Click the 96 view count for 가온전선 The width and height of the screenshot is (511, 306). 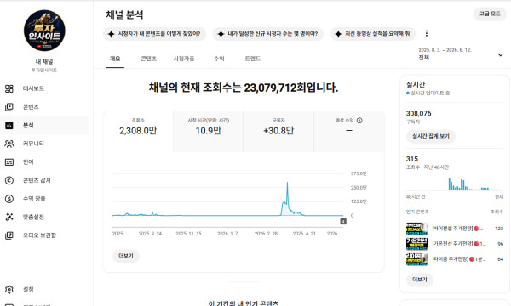pos(501,244)
